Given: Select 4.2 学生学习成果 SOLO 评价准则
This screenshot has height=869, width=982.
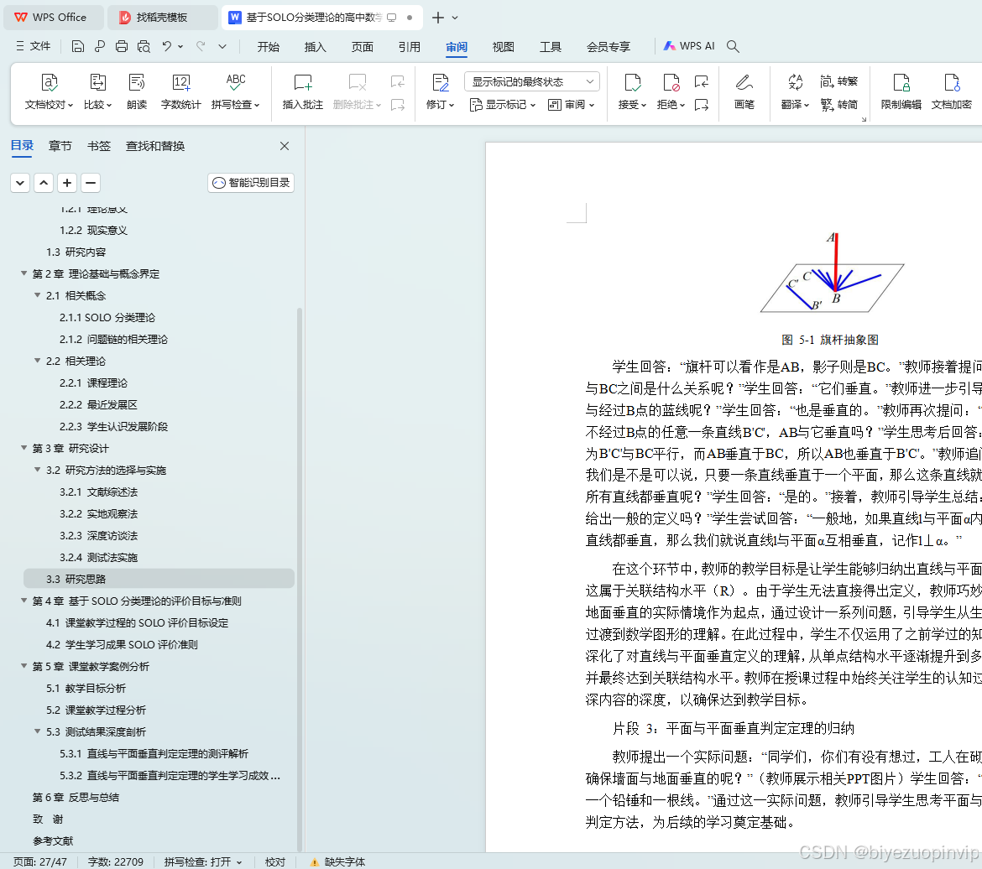Looking at the screenshot, I should pos(122,644).
